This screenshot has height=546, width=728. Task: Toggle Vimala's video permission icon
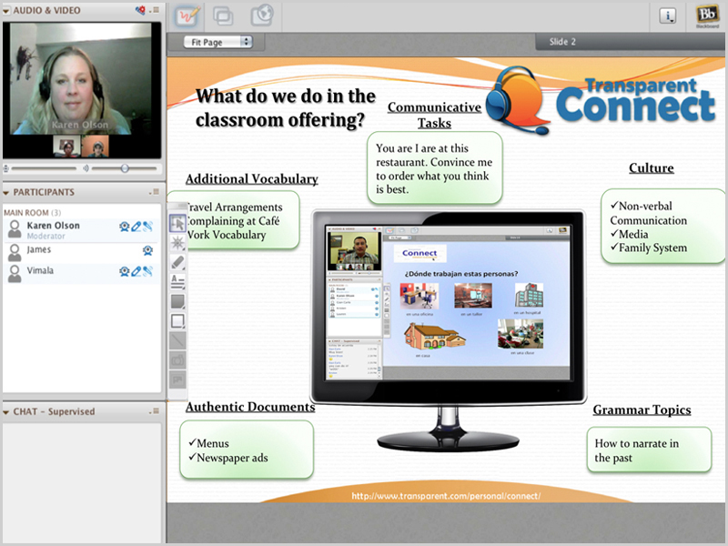pyautogui.click(x=124, y=271)
